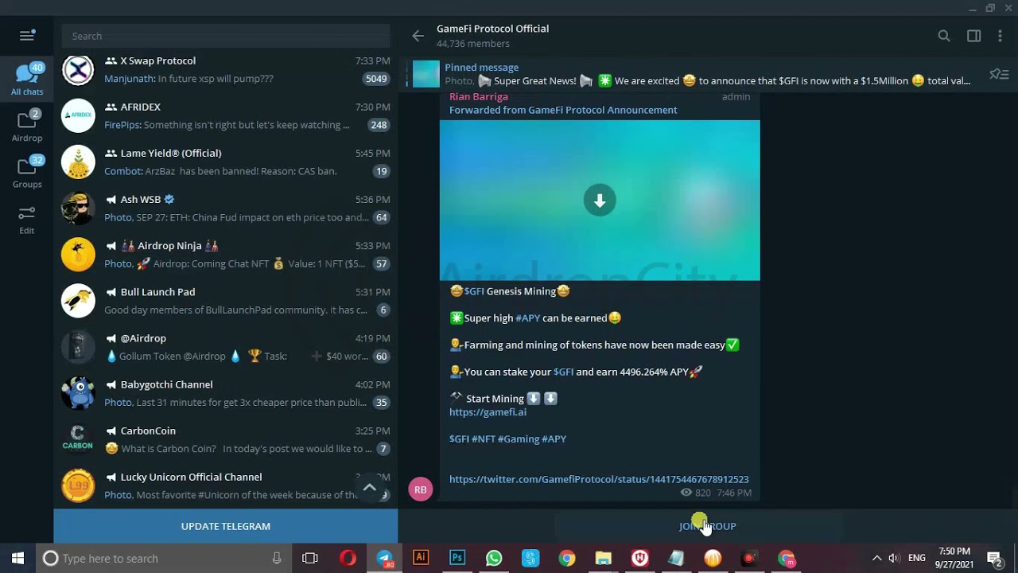1018x573 pixels.
Task: Open the first $GFI cashtag in the message
Action: coord(474,291)
